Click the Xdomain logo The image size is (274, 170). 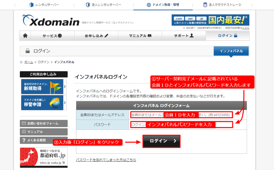point(51,21)
